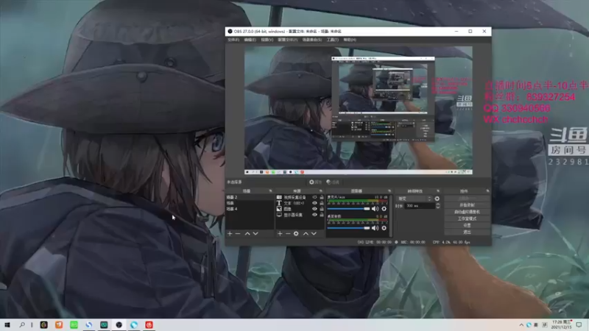Toggle the lock on the 图像 source

322,209
